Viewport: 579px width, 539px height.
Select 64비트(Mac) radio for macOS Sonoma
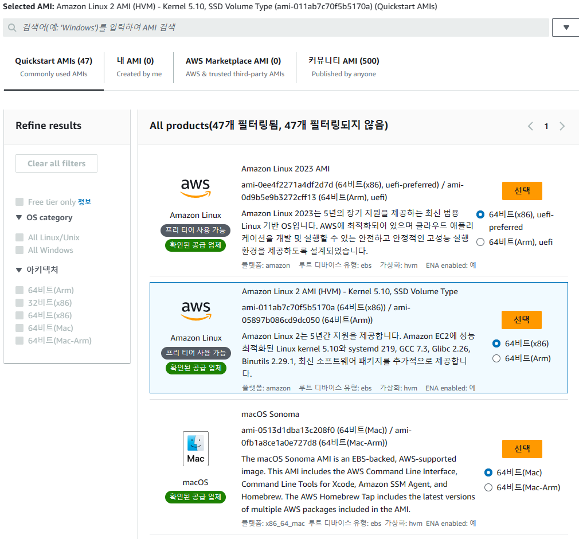pyautogui.click(x=488, y=472)
